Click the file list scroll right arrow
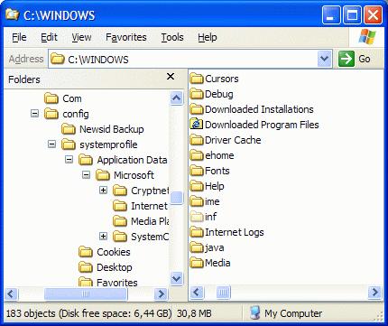The height and width of the screenshot is (326, 388). click(x=374, y=292)
